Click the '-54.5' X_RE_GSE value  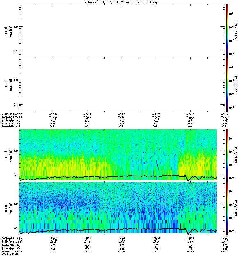pyautogui.click(x=190, y=114)
